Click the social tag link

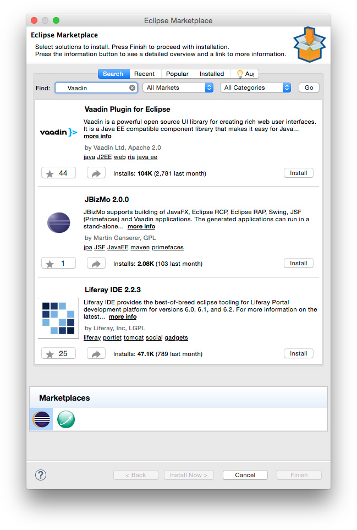pyautogui.click(x=154, y=338)
